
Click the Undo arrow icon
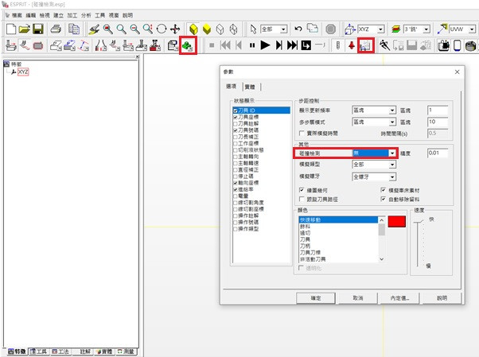click(297, 29)
